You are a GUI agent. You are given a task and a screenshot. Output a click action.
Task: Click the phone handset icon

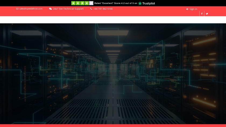(x=91, y=9)
